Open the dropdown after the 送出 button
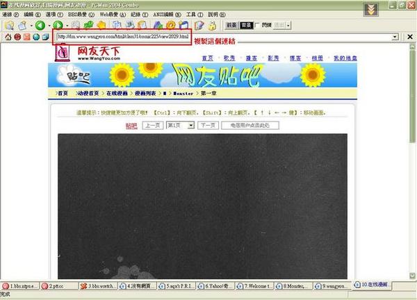The width and height of the screenshot is (417, 300). [288, 26]
